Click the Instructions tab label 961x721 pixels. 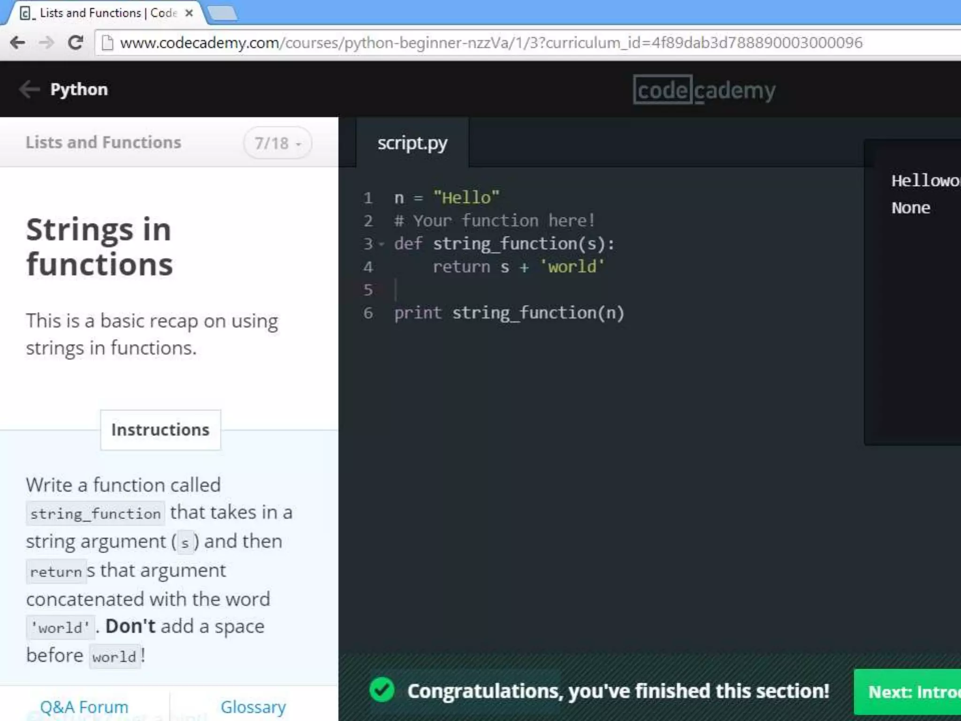coord(160,430)
